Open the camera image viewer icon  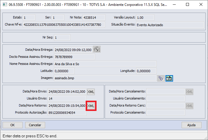[169, 78]
